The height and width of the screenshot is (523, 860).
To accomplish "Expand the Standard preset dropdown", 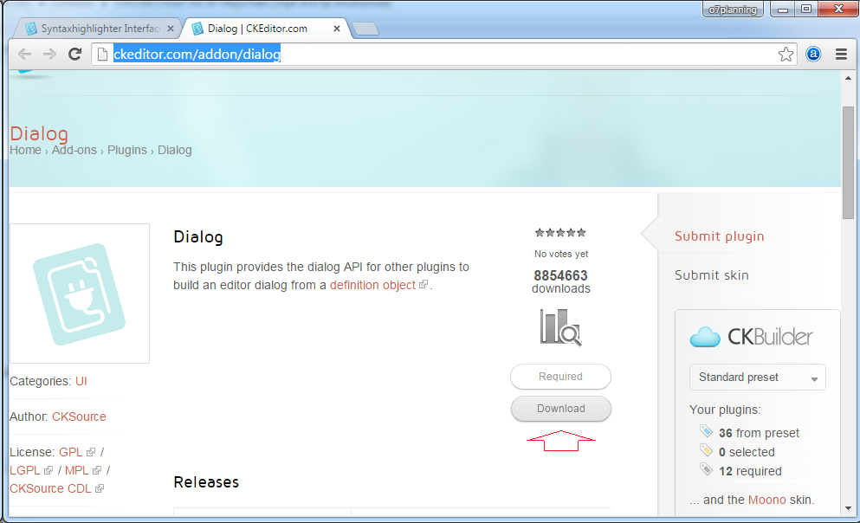I will [x=758, y=378].
